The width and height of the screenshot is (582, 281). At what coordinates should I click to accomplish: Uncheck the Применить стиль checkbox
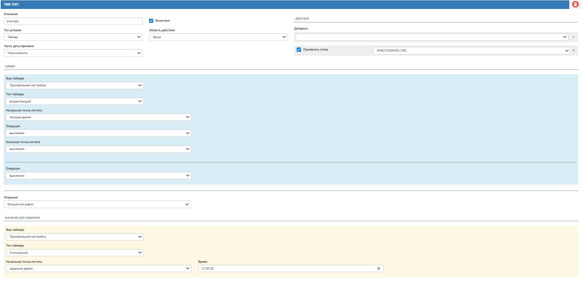(x=299, y=50)
